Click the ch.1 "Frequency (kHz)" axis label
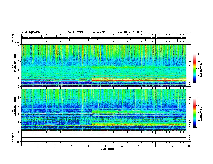213x164 pixels. tap(15, 62)
